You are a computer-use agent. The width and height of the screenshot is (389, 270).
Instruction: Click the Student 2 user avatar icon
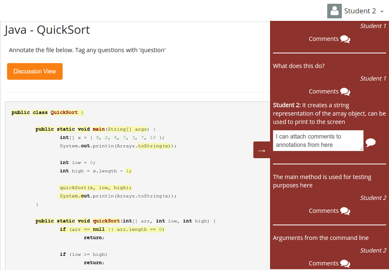click(x=334, y=11)
